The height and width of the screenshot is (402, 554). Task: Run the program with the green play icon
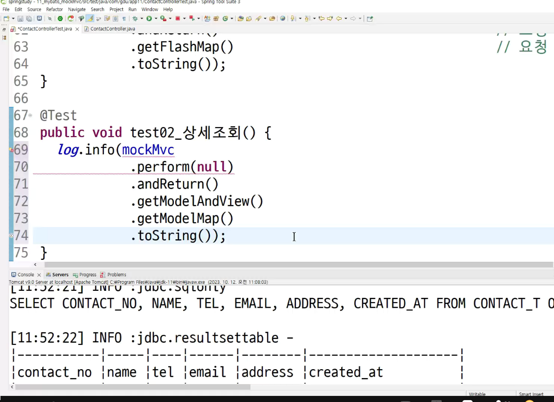pos(149,19)
